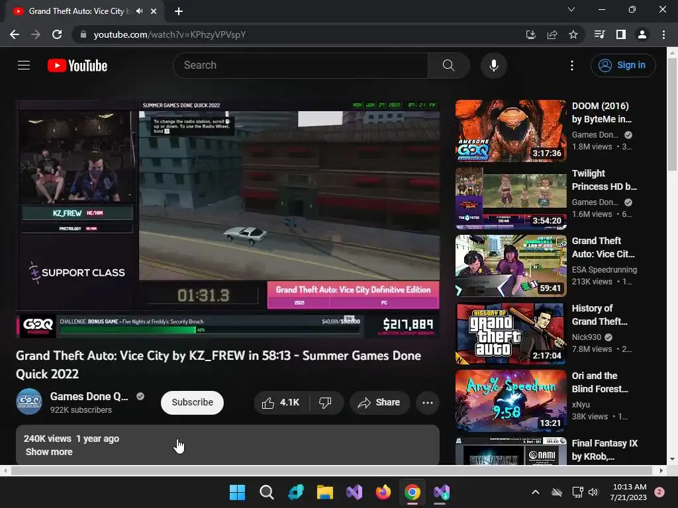Go back to the previous page
Image resolution: width=678 pixels, height=508 pixels.
tap(15, 34)
